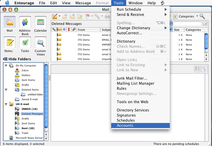Sort by the Attachment paperclip column

coord(74,29)
